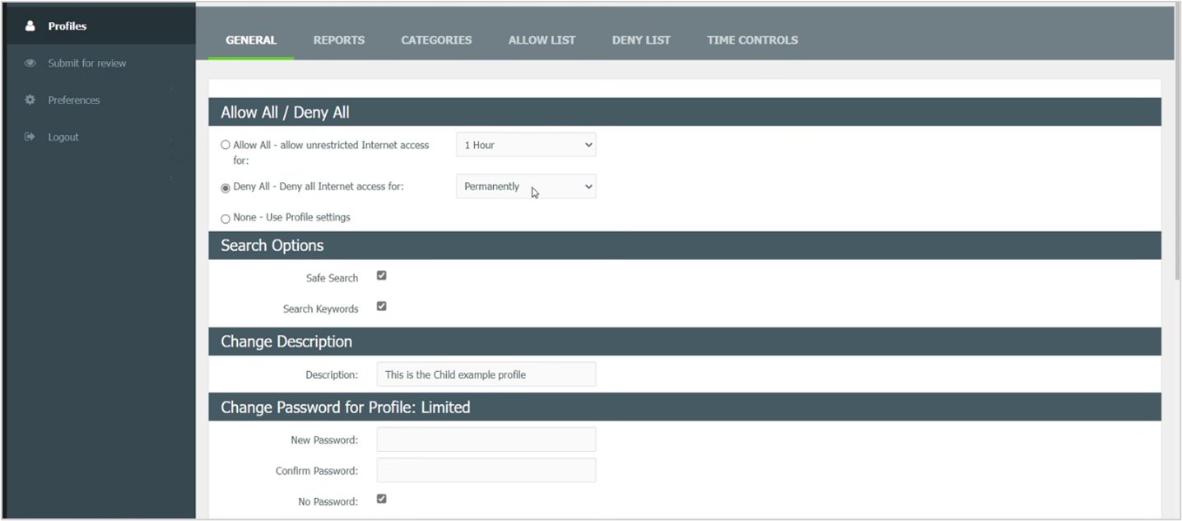Open the Categories tab
This screenshot has height=521, width=1182.
[x=436, y=40]
